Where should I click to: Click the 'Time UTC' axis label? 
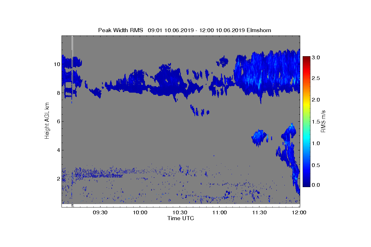pos(181,218)
